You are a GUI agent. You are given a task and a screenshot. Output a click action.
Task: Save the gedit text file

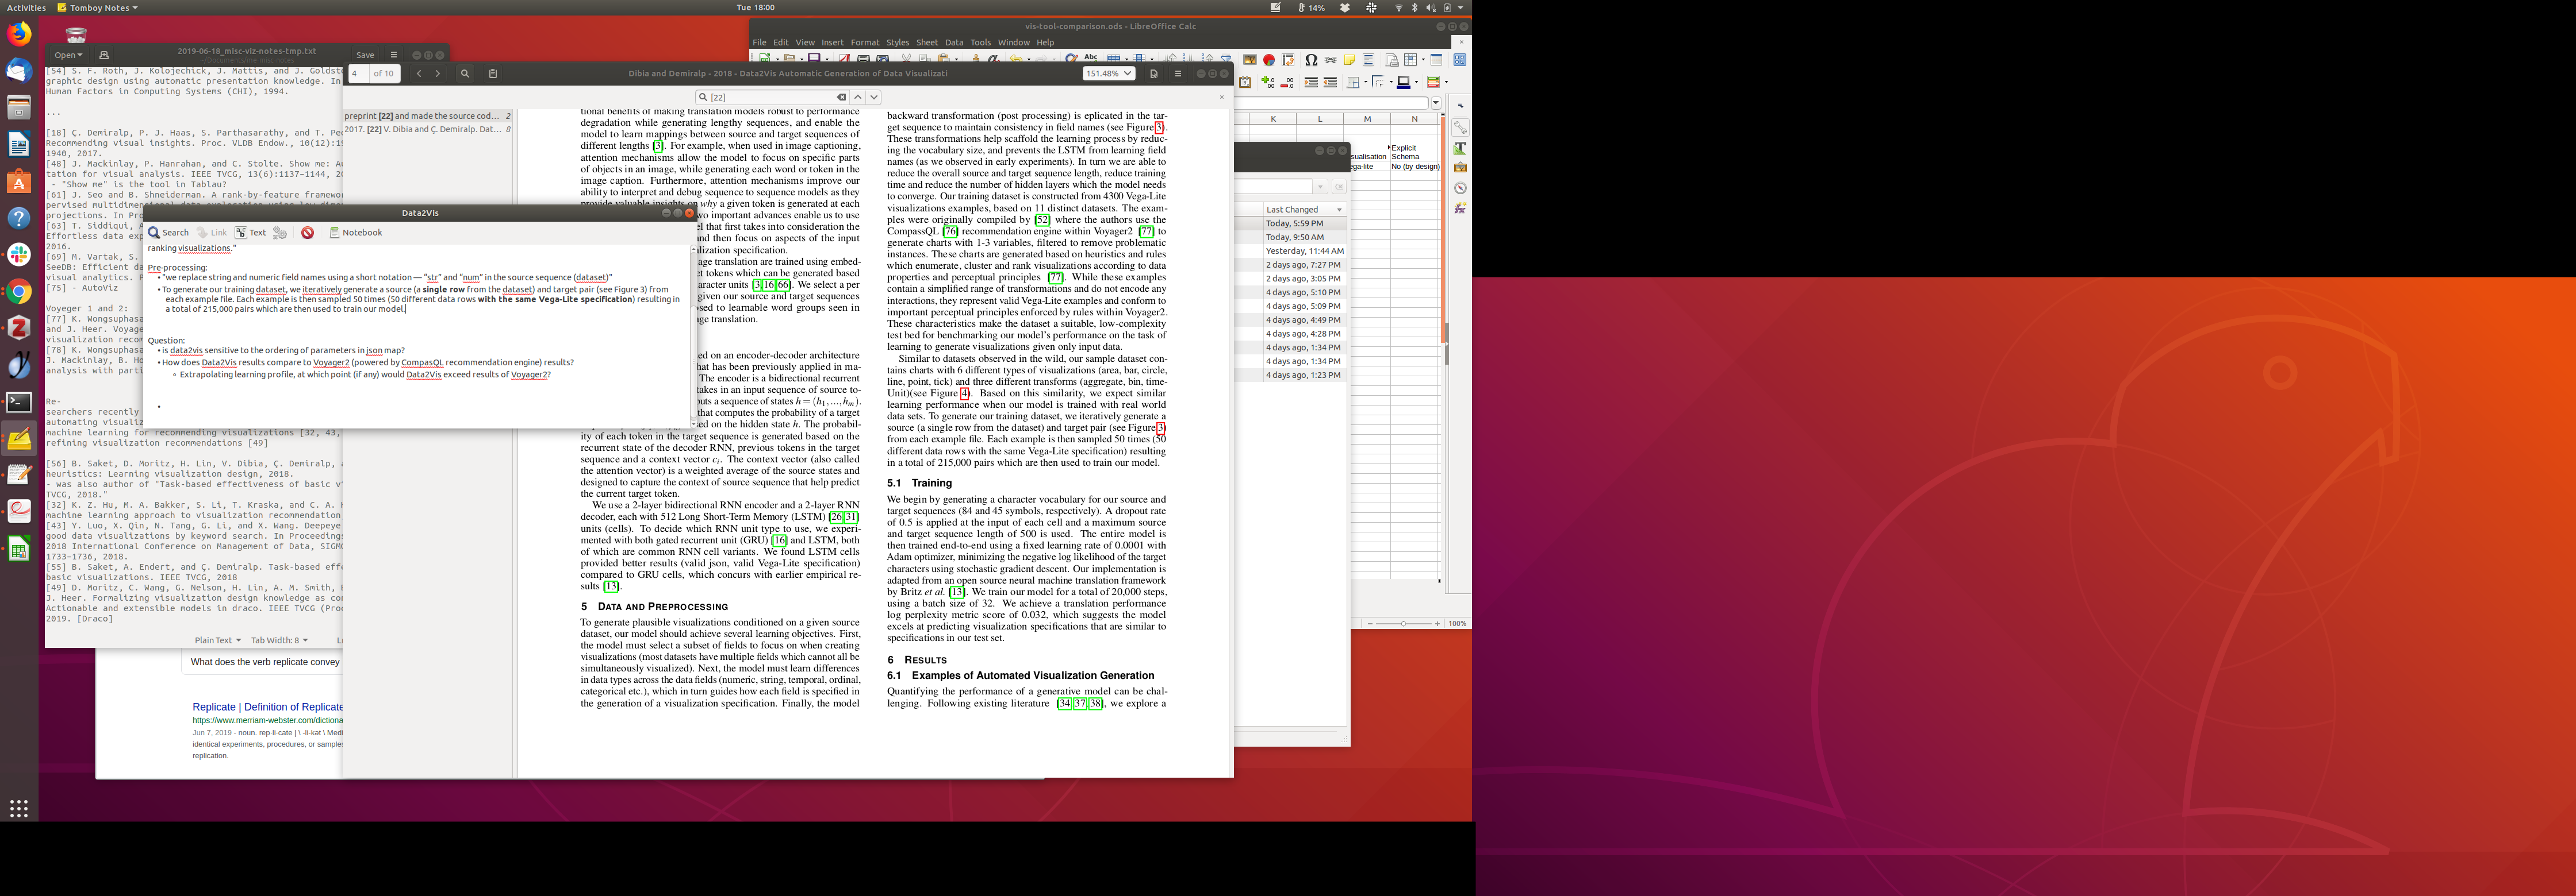(365, 55)
